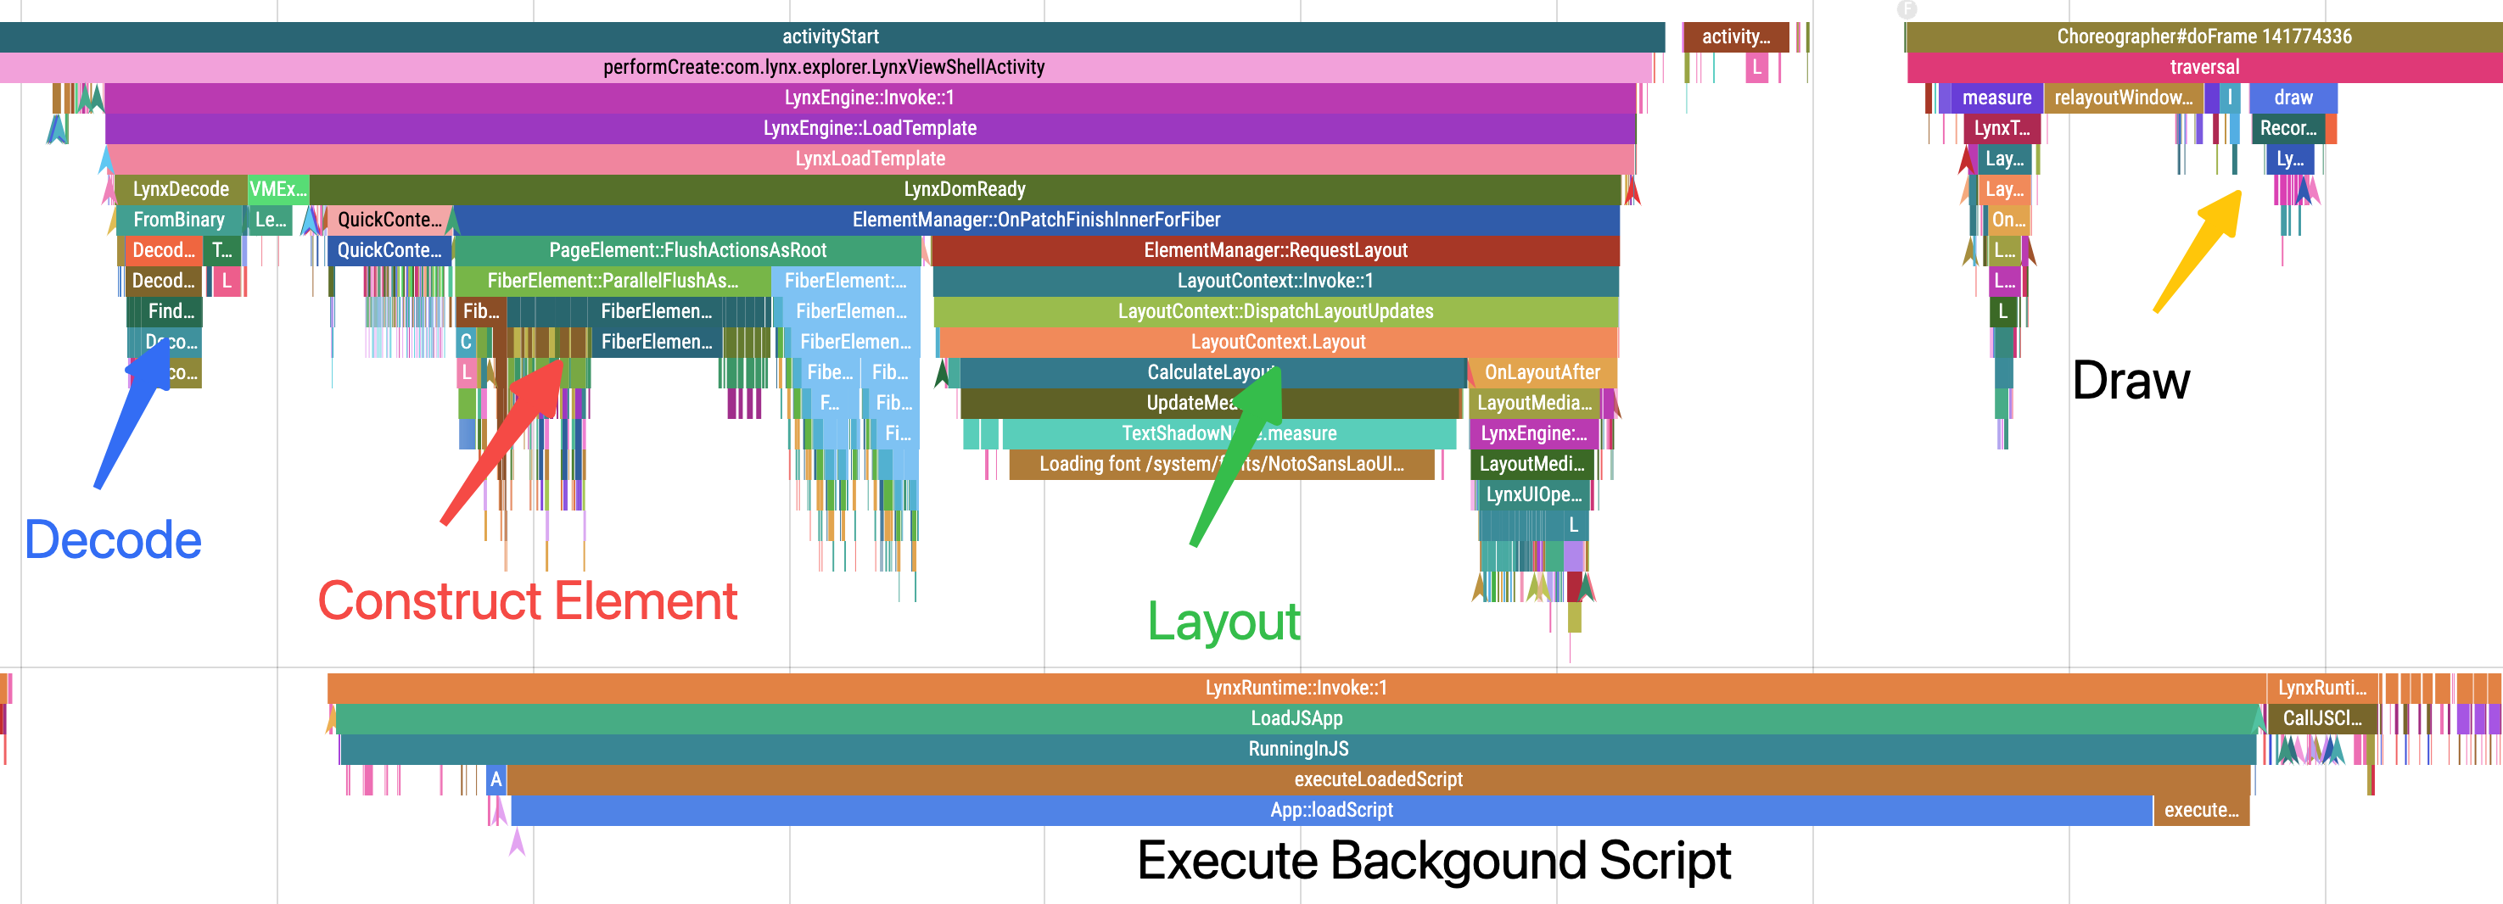The height and width of the screenshot is (904, 2503).
Task: Select PageElement::FlushActionsAsRoot slice
Action: tap(688, 250)
